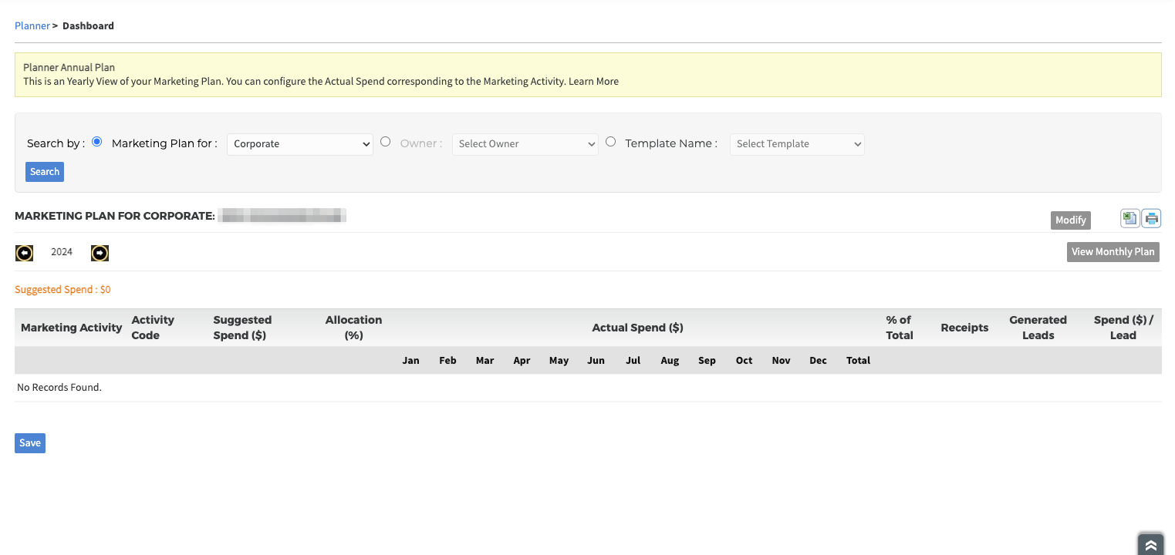The width and height of the screenshot is (1175, 555).
Task: Click the Planner breadcrumb link
Action: pyautogui.click(x=32, y=25)
